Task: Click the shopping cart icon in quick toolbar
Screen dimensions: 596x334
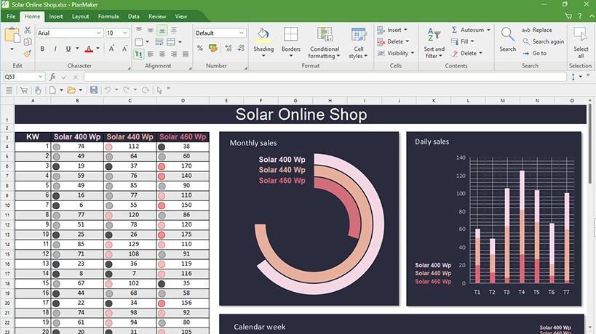Action: pos(24,90)
